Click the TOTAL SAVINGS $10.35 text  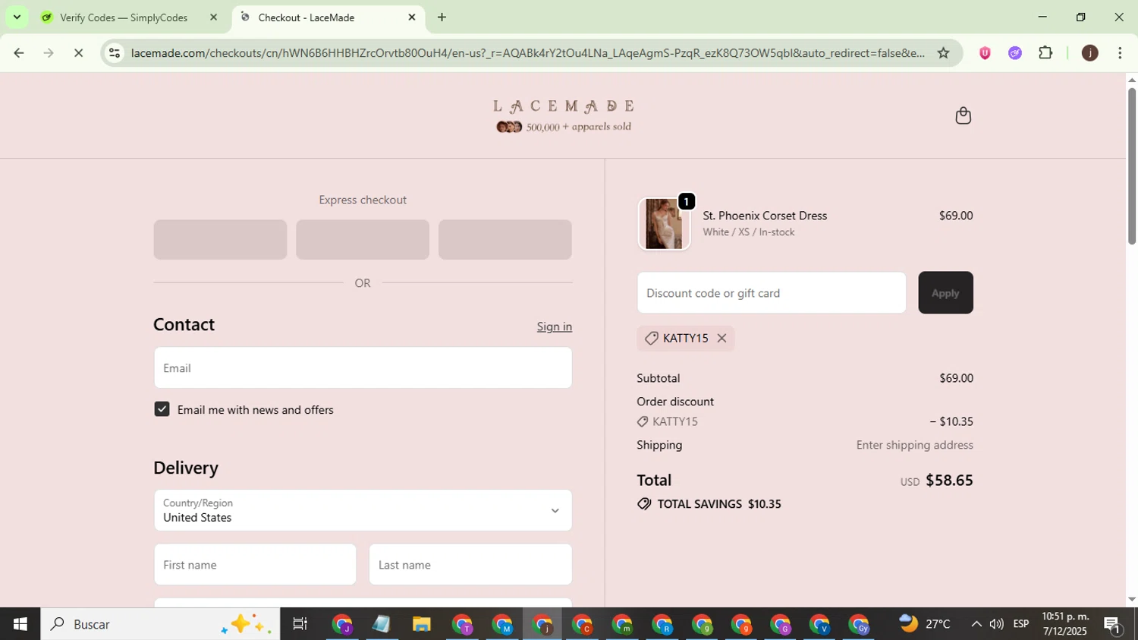tap(718, 504)
